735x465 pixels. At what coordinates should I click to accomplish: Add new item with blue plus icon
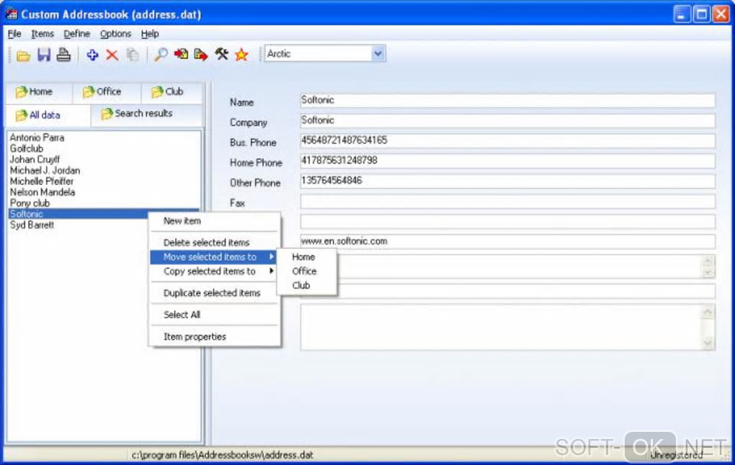click(92, 55)
